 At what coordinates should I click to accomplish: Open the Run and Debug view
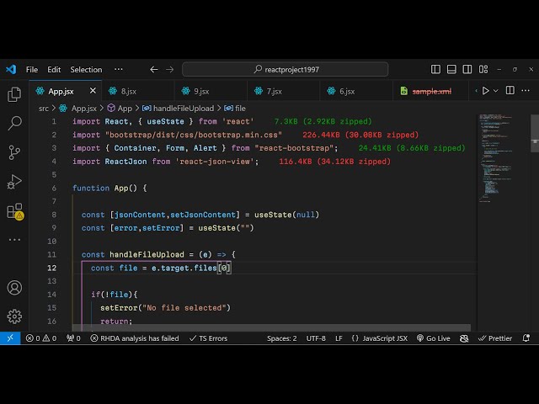point(14,181)
